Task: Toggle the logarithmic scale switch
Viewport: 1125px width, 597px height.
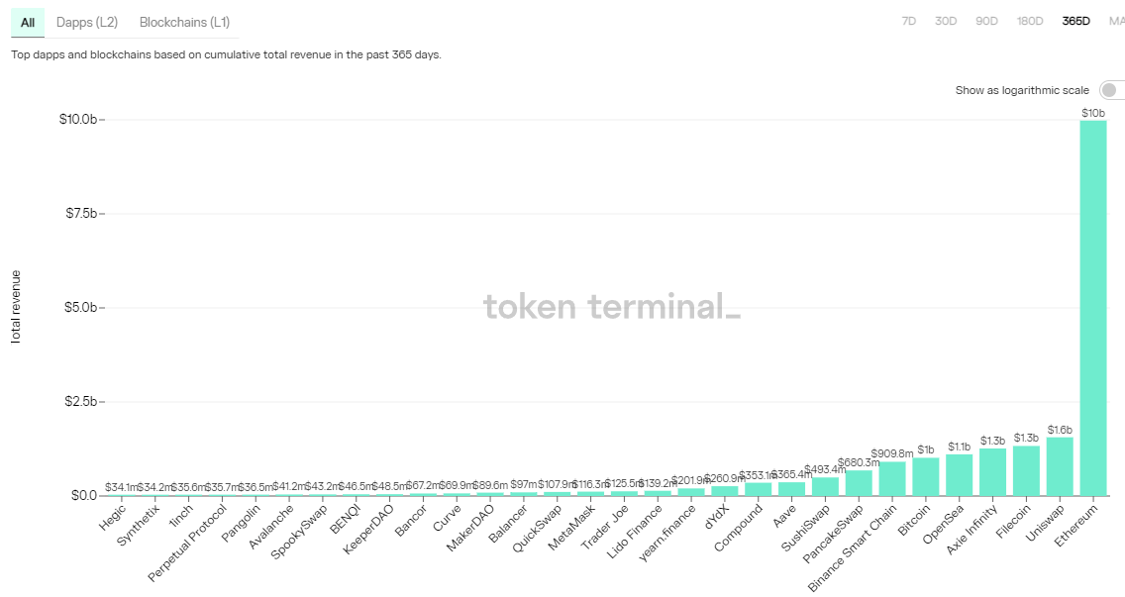Action: [1113, 90]
